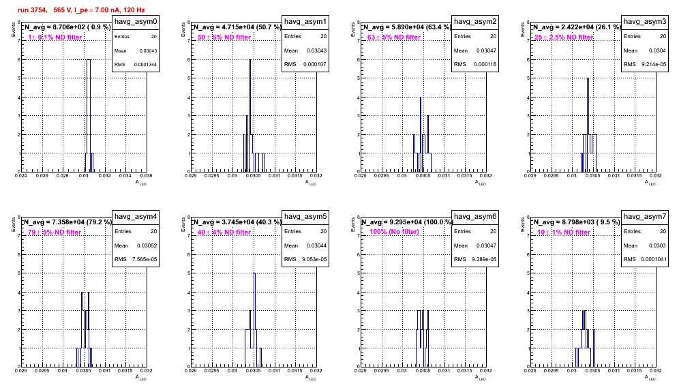The width and height of the screenshot is (679, 390).
Task: Select the havg_asym0 stats box title
Action: [136, 21]
